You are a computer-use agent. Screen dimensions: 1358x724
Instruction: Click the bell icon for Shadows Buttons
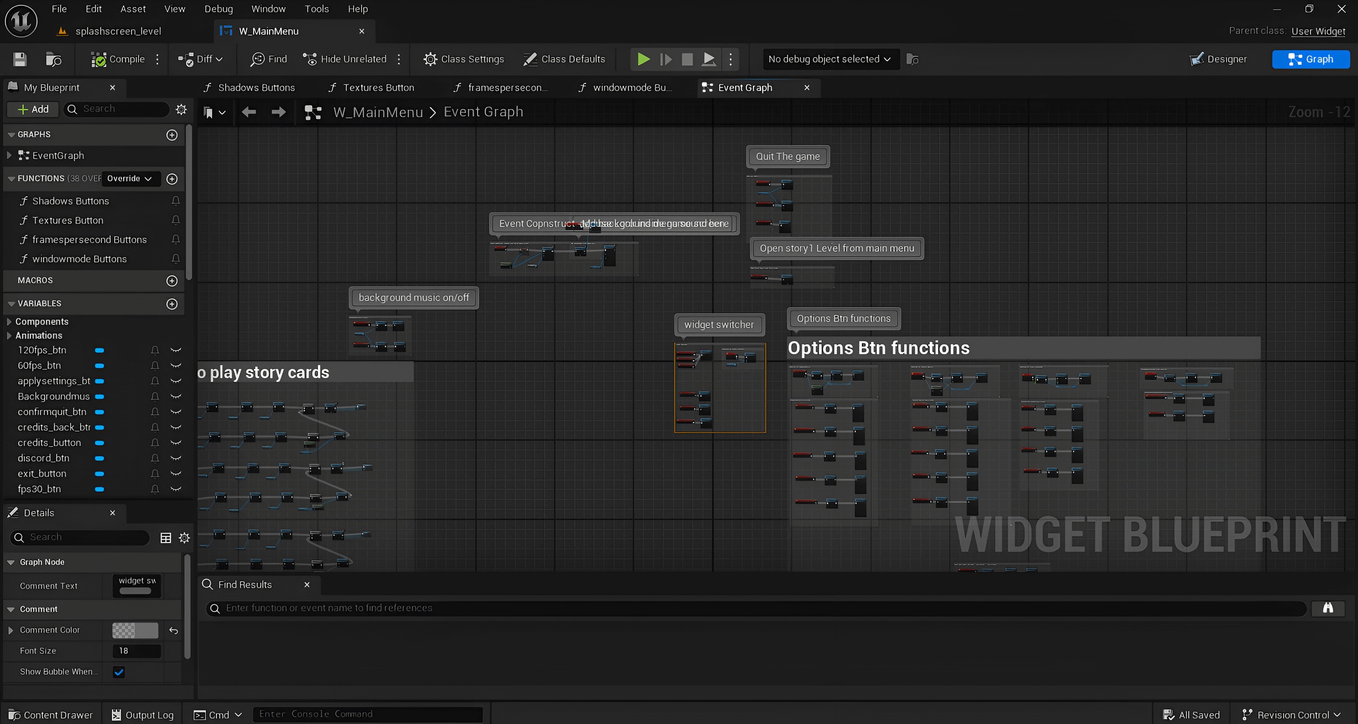point(175,201)
